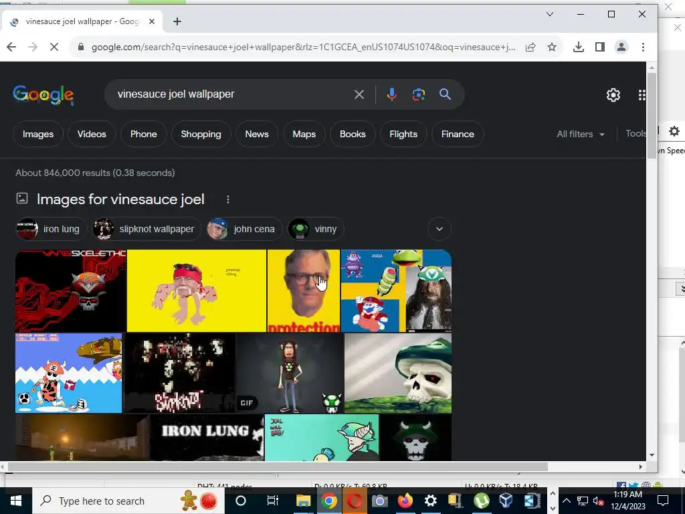Image resolution: width=685 pixels, height=514 pixels.
Task: Open the Google apps grid
Action: [642, 95]
